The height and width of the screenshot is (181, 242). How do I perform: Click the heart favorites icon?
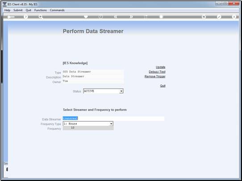[x=86, y=16]
